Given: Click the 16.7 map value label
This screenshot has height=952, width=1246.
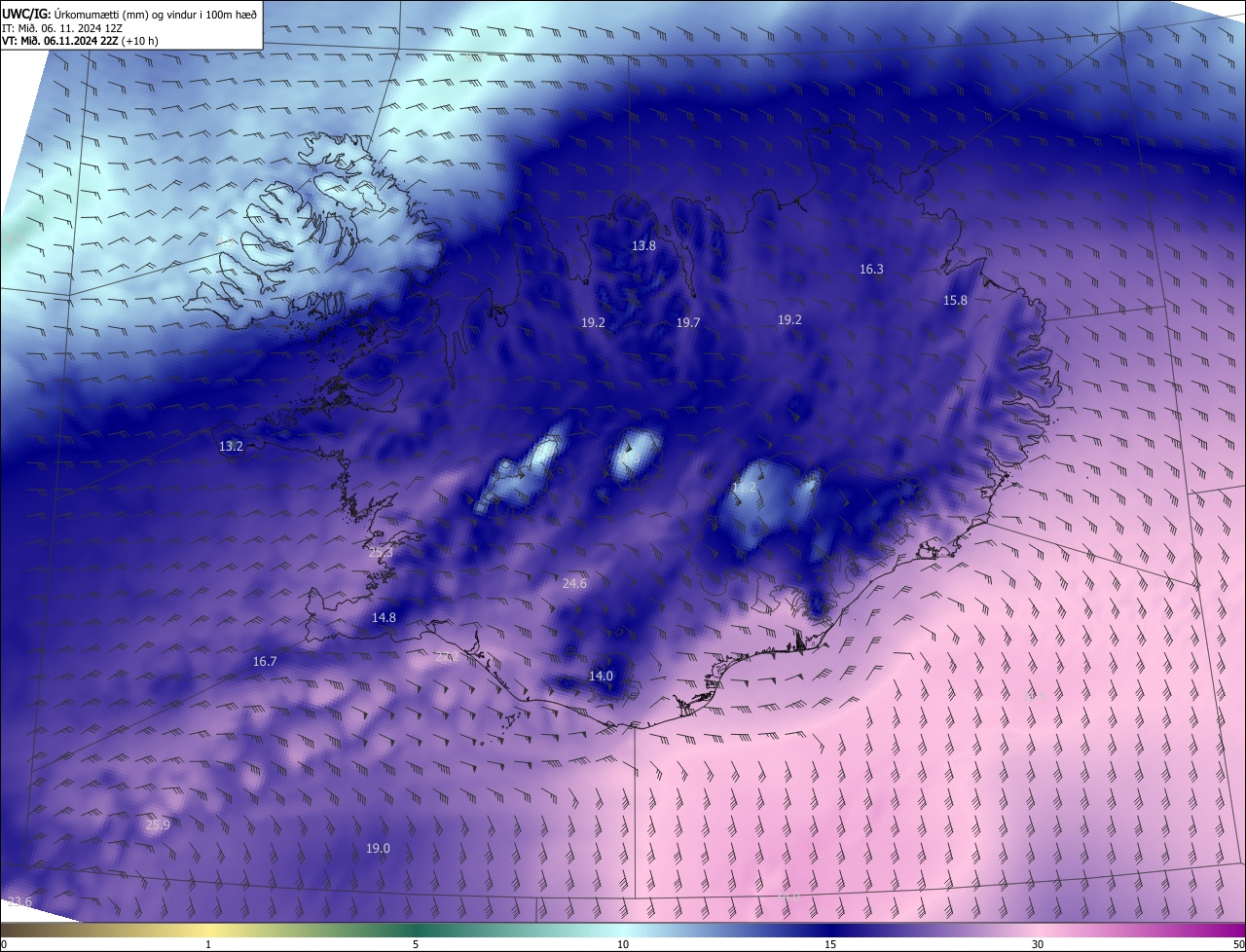Looking at the screenshot, I should (265, 662).
